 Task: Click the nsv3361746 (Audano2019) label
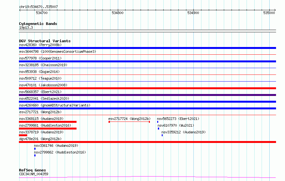[x=56, y=146]
